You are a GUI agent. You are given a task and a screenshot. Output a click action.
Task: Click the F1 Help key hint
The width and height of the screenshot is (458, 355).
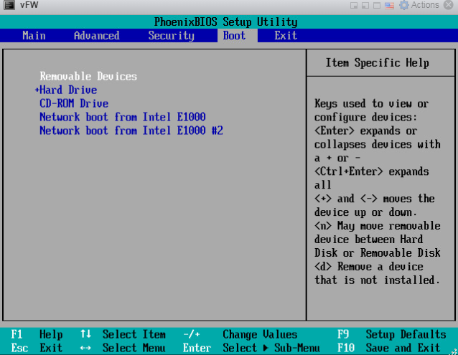[37, 334]
